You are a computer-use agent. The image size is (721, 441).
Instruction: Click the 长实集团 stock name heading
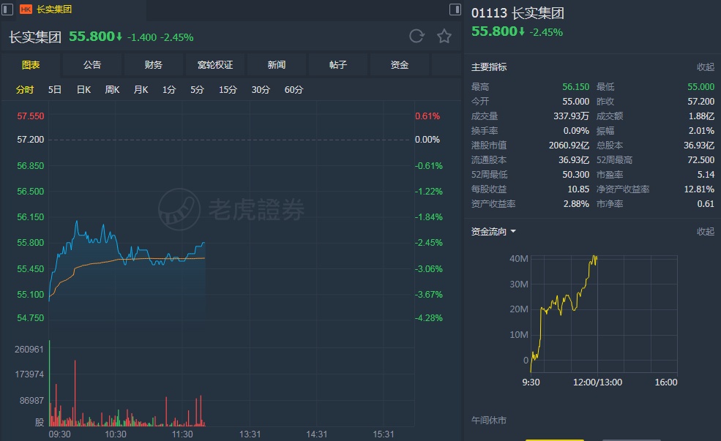[x=35, y=37]
